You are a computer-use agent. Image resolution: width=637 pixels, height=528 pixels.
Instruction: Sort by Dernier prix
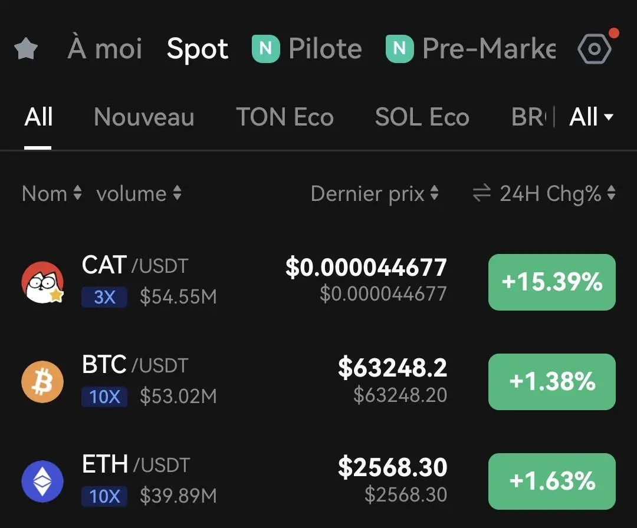pyautogui.click(x=375, y=193)
